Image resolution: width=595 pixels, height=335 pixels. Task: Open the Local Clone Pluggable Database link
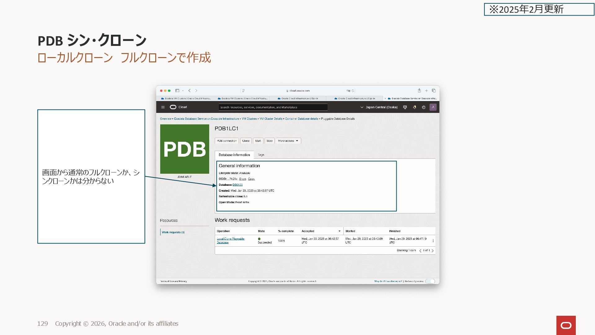[231, 240]
